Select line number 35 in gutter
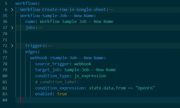The image size is (180, 108). (5, 16)
